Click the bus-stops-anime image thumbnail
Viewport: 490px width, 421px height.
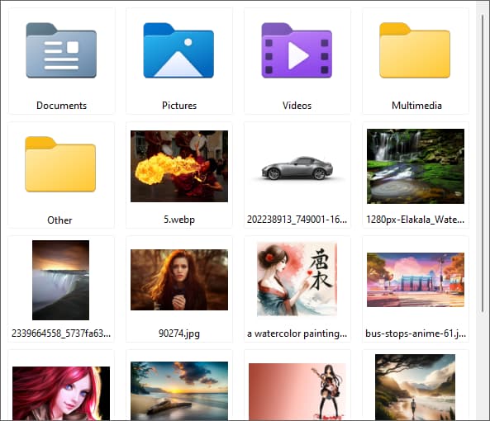tap(416, 280)
